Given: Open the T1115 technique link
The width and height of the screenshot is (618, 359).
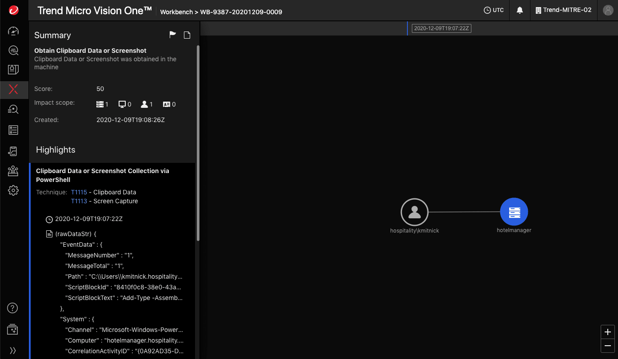Looking at the screenshot, I should pyautogui.click(x=79, y=192).
